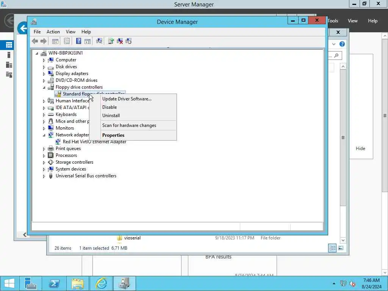Click the Windows Start button
This screenshot has width=388, height=291.
click(9, 283)
